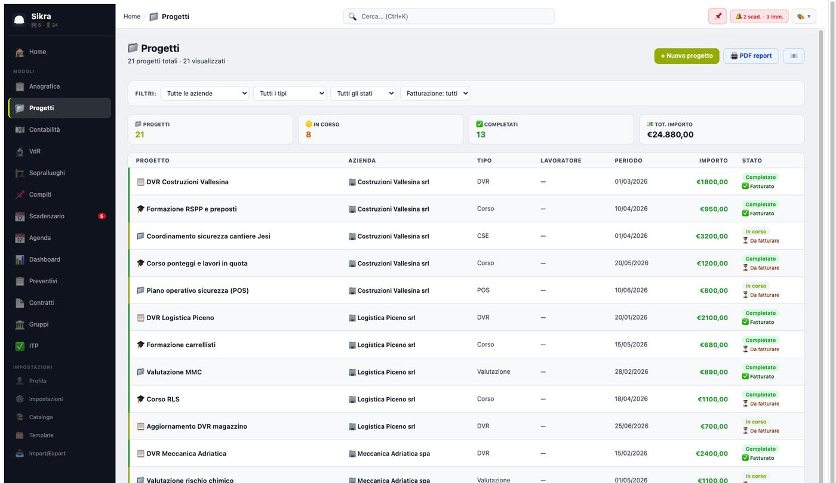
Task: Focus the 'Cerca...' search field
Action: click(x=448, y=17)
